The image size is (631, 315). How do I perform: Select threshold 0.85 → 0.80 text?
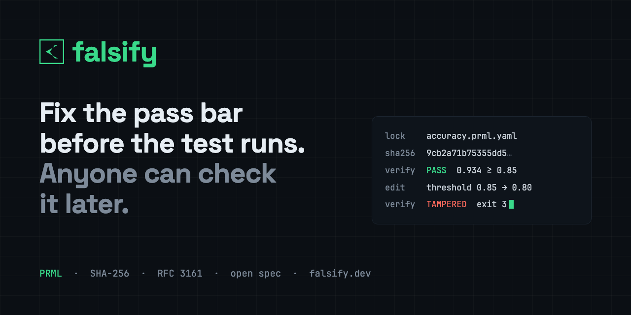(x=479, y=188)
